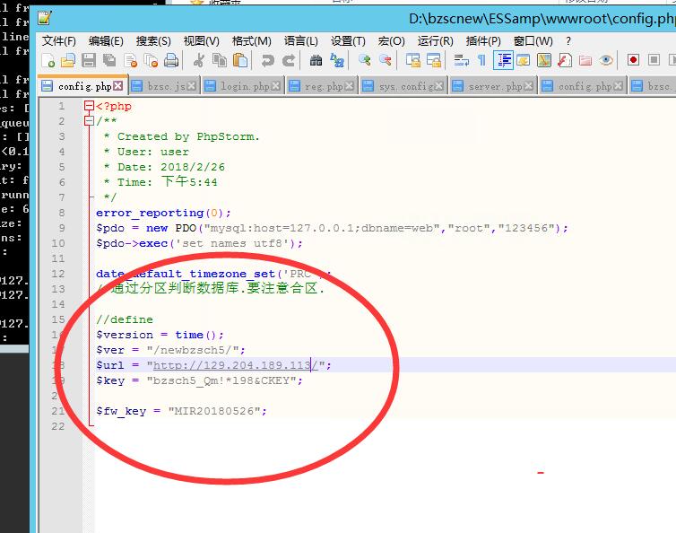Start macro recording with the red dot
The image size is (676, 533).
pyautogui.click(x=633, y=60)
